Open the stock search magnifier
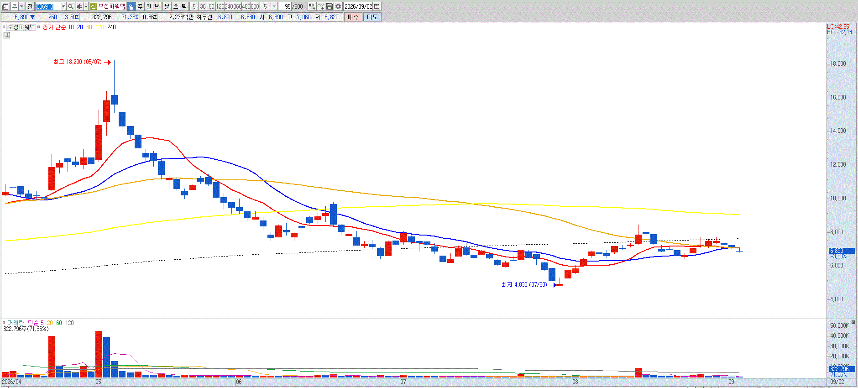The height and width of the screenshot is (388, 858). [71, 6]
